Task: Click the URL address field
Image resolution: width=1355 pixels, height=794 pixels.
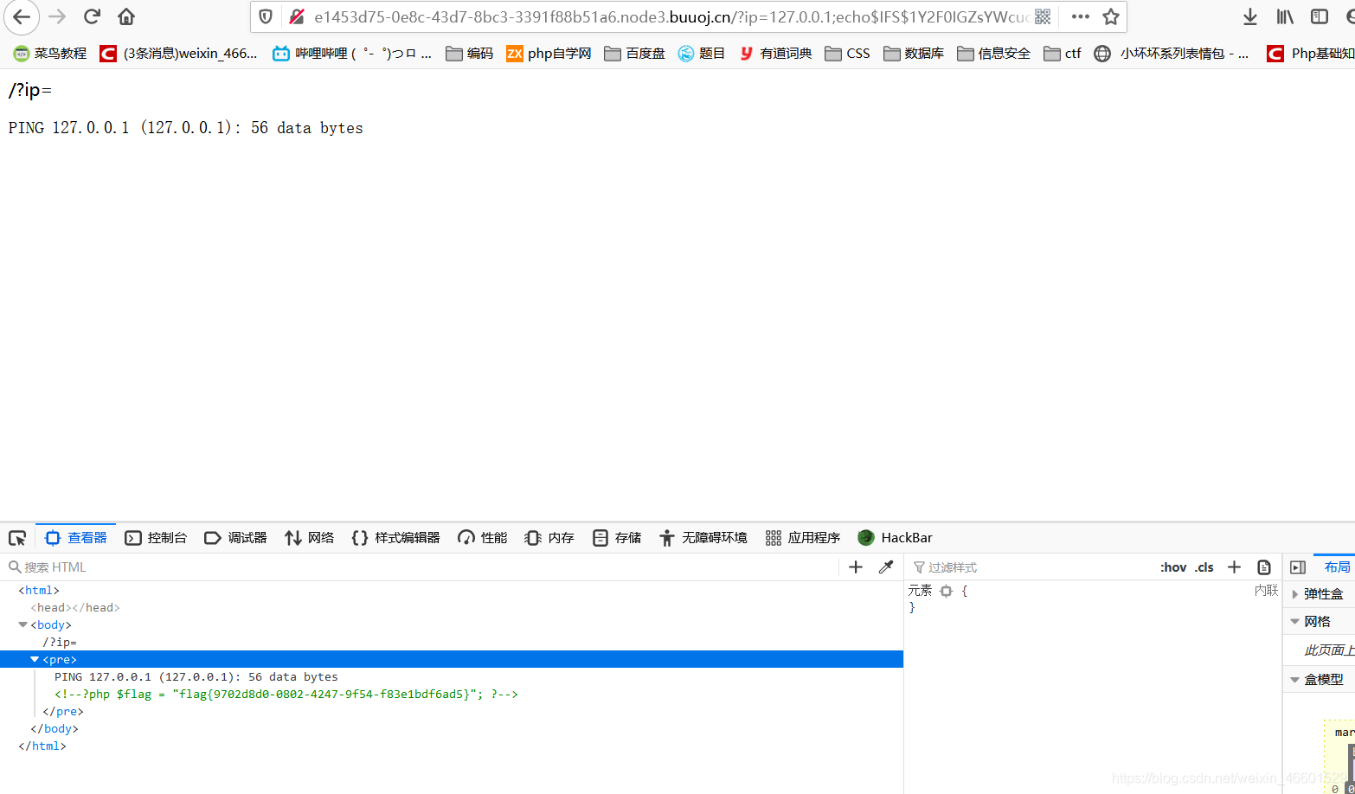Action: [x=671, y=16]
